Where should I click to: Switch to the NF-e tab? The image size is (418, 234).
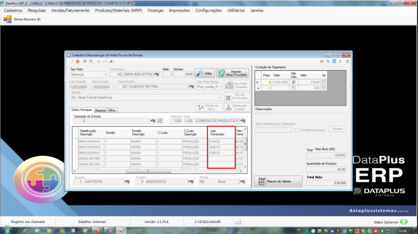[x=112, y=110]
